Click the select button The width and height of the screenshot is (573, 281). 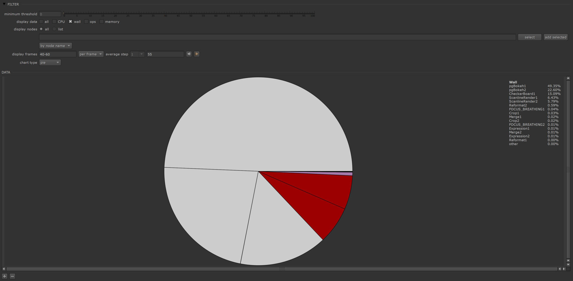(529, 37)
